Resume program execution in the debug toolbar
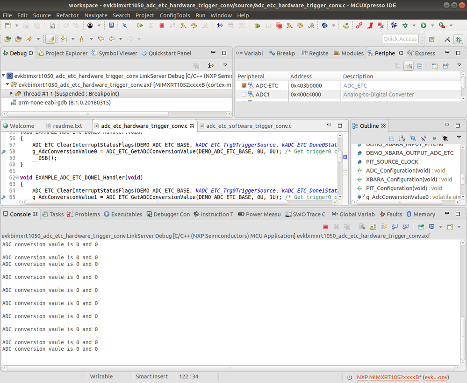The width and height of the screenshot is (467, 383). coord(141,25)
